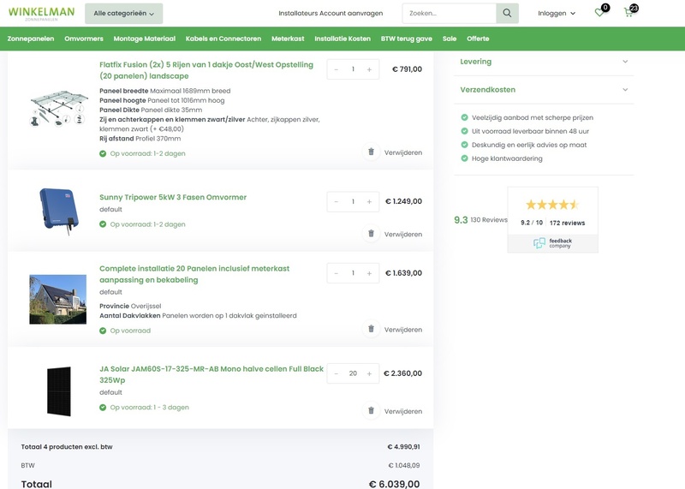
Task: Increase quantity of Flatfix Fusion item
Action: 369,69
